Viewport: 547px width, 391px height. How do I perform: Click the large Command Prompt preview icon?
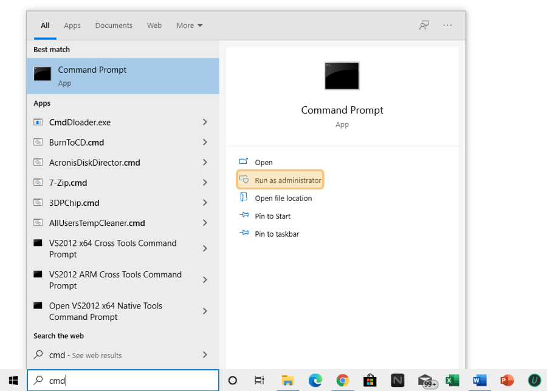pyautogui.click(x=342, y=76)
